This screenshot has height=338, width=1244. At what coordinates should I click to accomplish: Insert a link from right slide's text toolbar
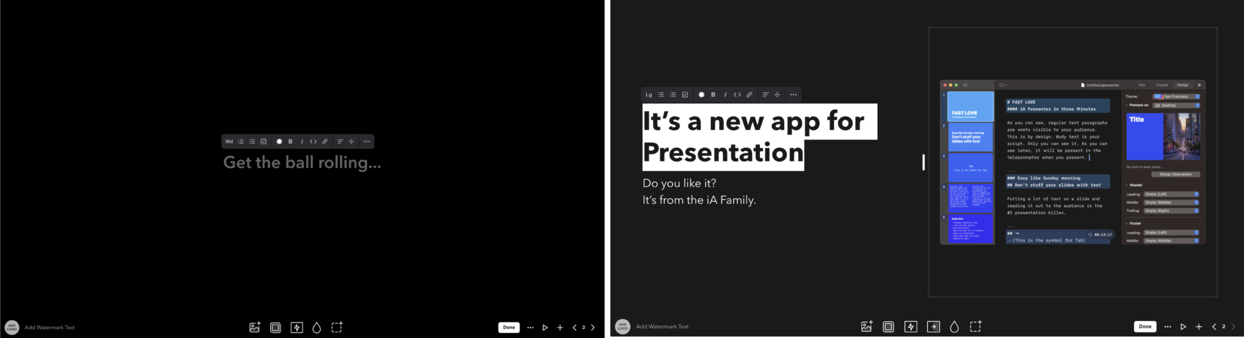tap(750, 95)
